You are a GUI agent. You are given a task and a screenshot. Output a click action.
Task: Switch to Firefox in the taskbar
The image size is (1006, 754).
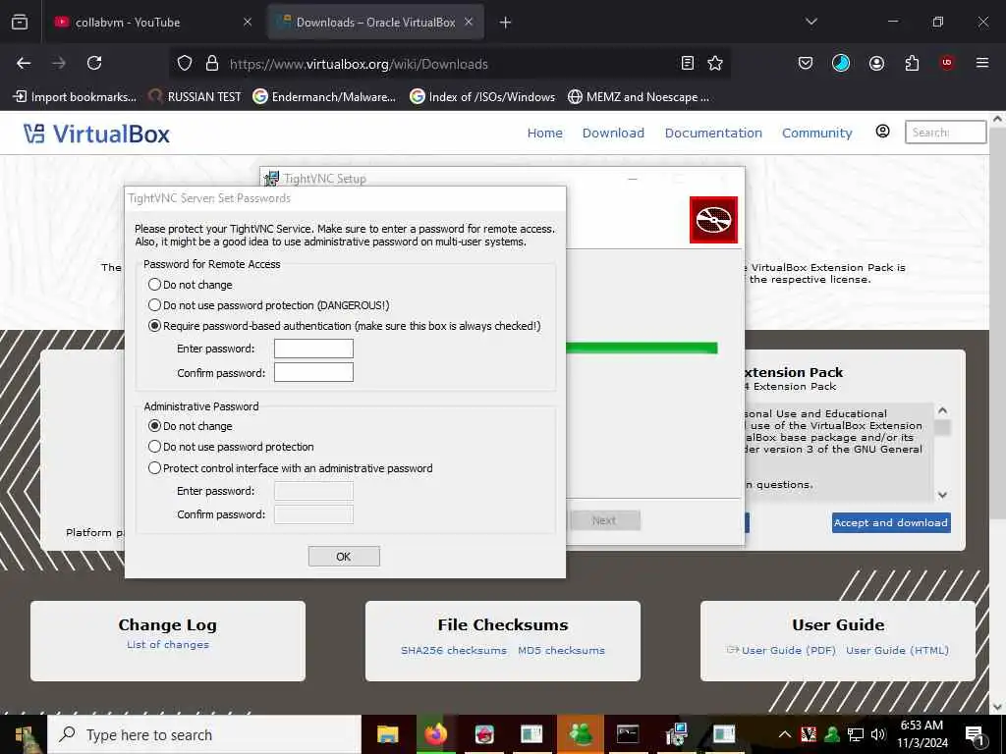pyautogui.click(x=435, y=733)
